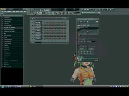This screenshot has height=96, width=129.
Task: Toggle the pattern/song mode switch
Action: point(35,13)
